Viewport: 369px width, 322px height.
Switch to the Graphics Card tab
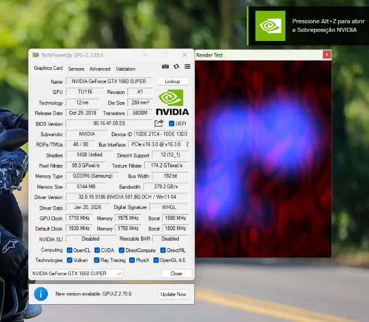(48, 68)
